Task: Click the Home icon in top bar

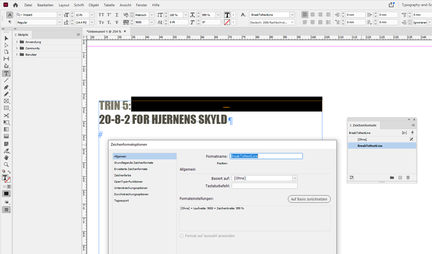Action: pyautogui.click(x=16, y=5)
